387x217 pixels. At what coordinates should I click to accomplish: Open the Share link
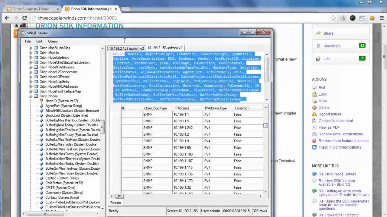point(328,33)
